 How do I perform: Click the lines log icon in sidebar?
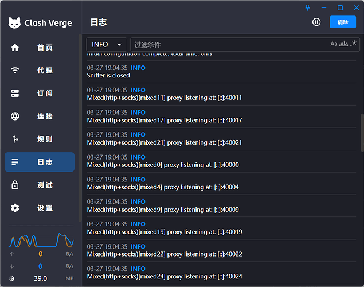click(x=15, y=162)
